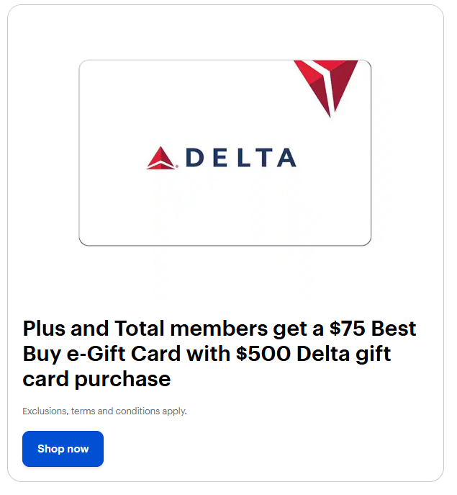Click the small red Delta triangle logo
The image size is (457, 495).
pyautogui.click(x=161, y=158)
